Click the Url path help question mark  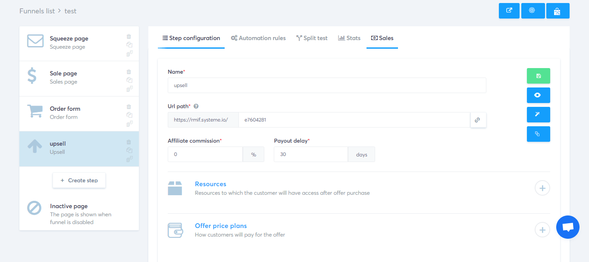tap(196, 106)
